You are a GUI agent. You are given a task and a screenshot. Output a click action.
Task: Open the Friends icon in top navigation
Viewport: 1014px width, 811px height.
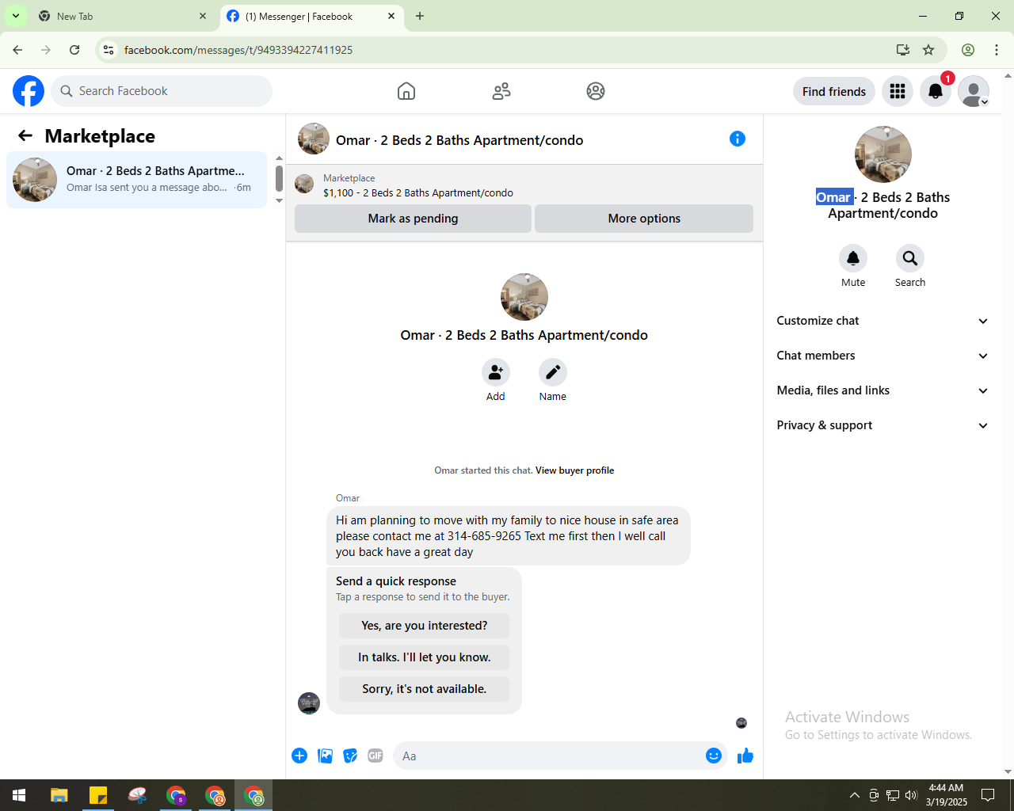click(501, 91)
